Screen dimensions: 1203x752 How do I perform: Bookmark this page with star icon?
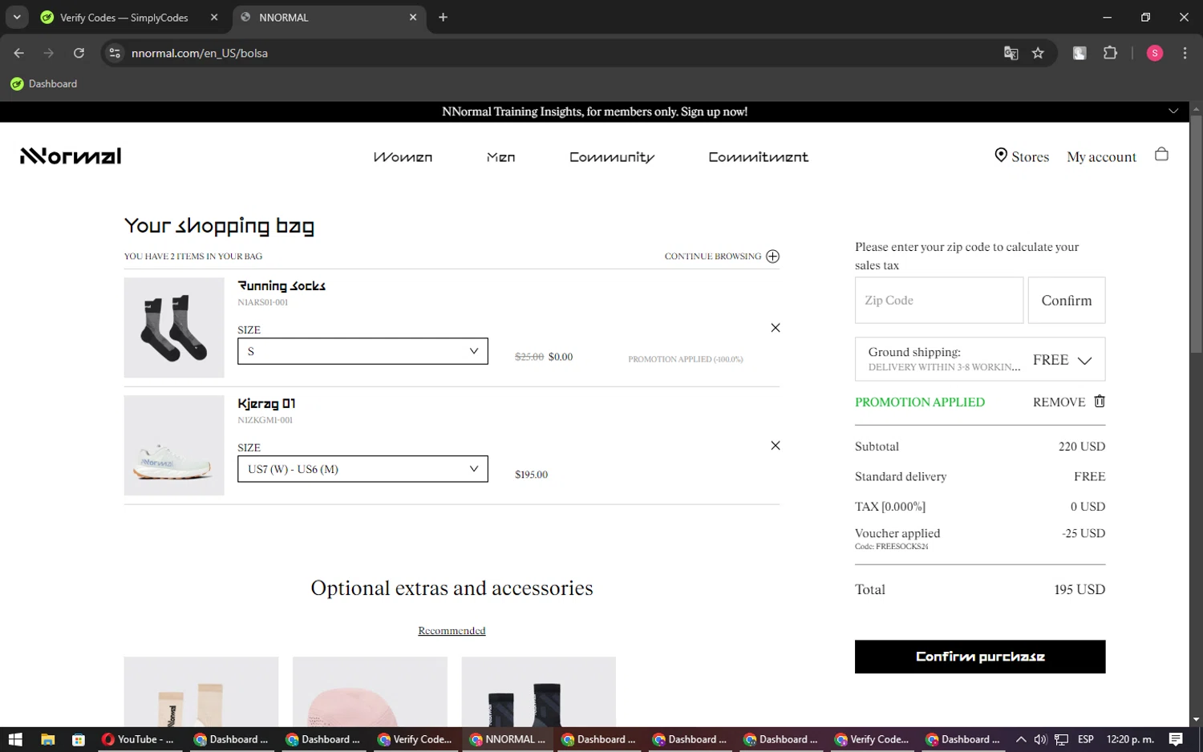[1038, 53]
